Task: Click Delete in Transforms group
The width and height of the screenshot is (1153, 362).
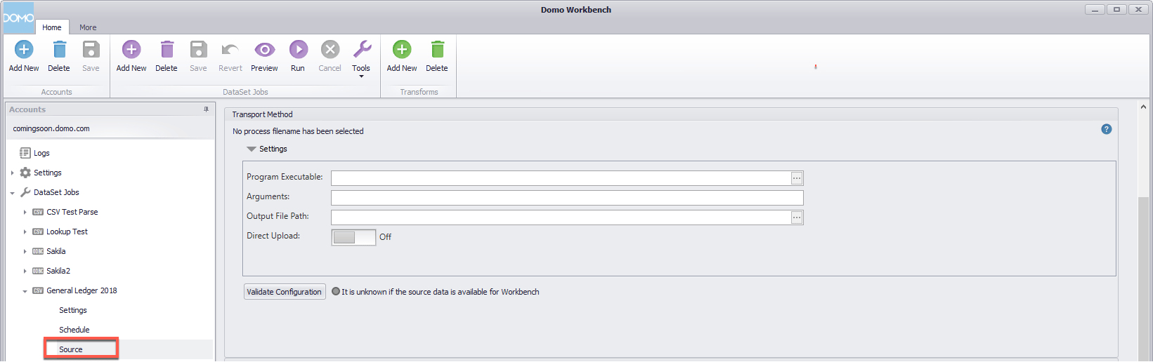Action: click(x=437, y=56)
